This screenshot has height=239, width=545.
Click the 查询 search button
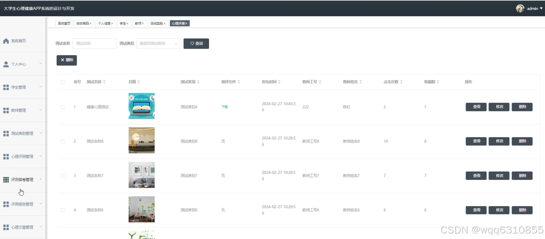pyautogui.click(x=196, y=44)
